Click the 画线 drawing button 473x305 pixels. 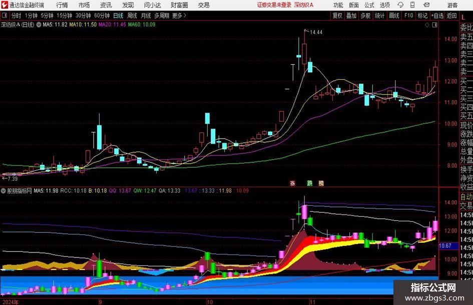click(x=394, y=16)
